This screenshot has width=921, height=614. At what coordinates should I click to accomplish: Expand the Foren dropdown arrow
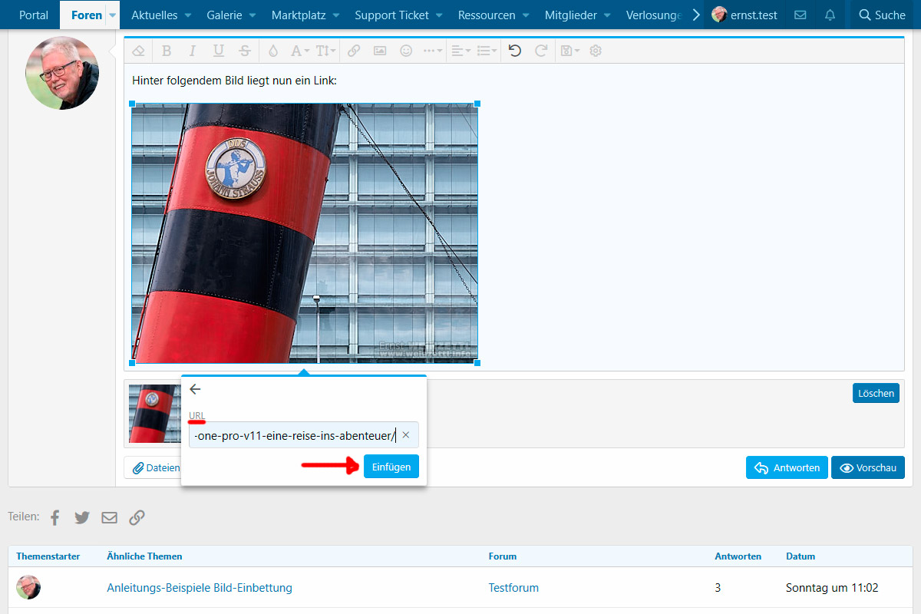point(113,15)
